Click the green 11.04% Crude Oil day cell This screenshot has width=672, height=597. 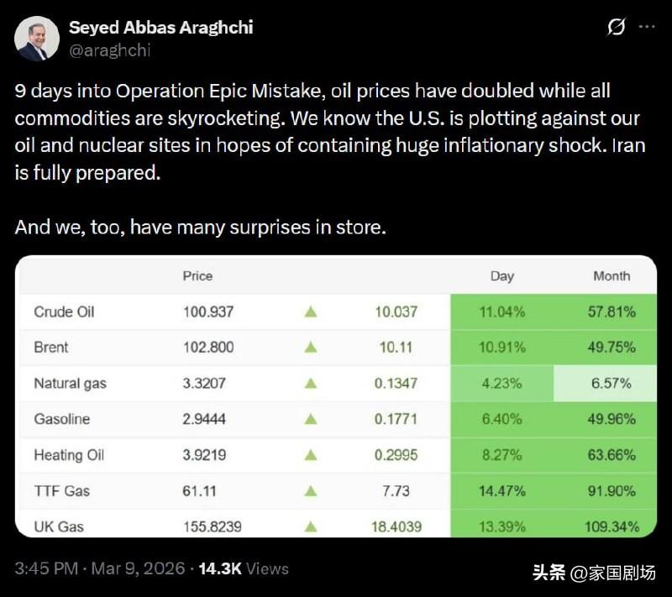(501, 312)
